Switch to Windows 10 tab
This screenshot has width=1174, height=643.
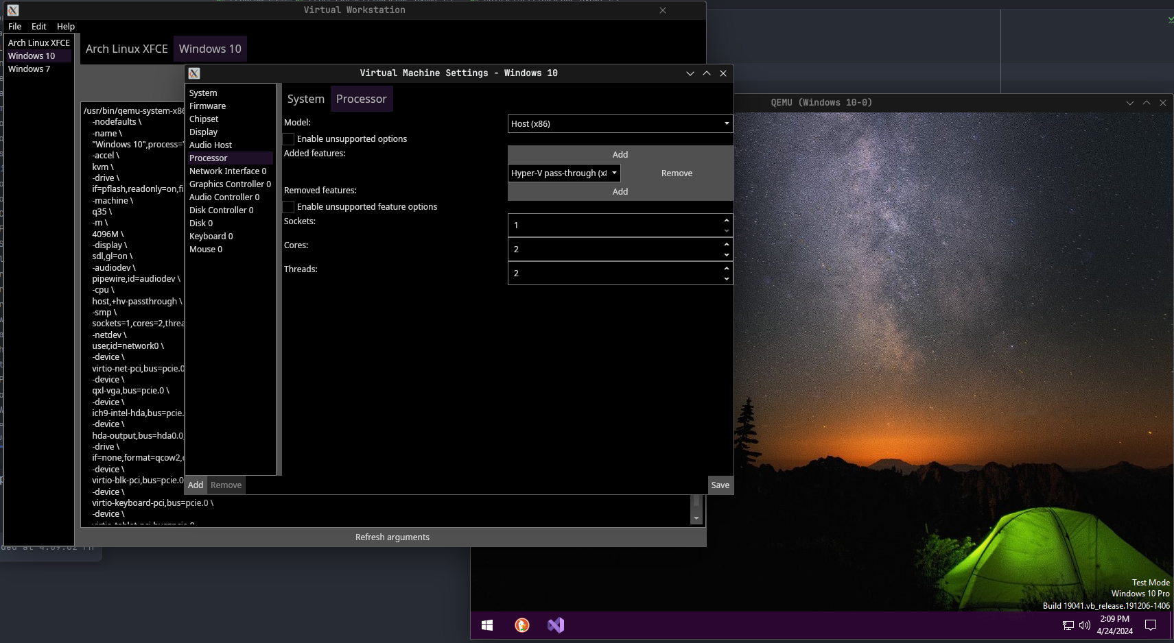pos(210,49)
